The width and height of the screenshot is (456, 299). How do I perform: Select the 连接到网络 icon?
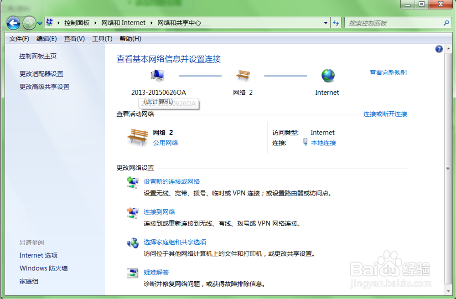pyautogui.click(x=132, y=212)
